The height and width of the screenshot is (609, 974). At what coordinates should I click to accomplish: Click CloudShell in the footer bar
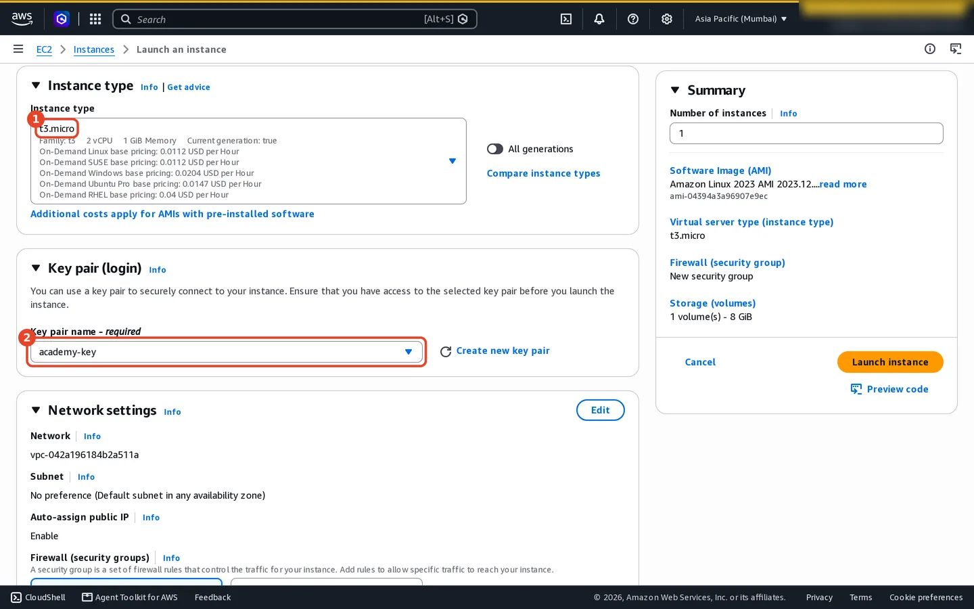(39, 597)
